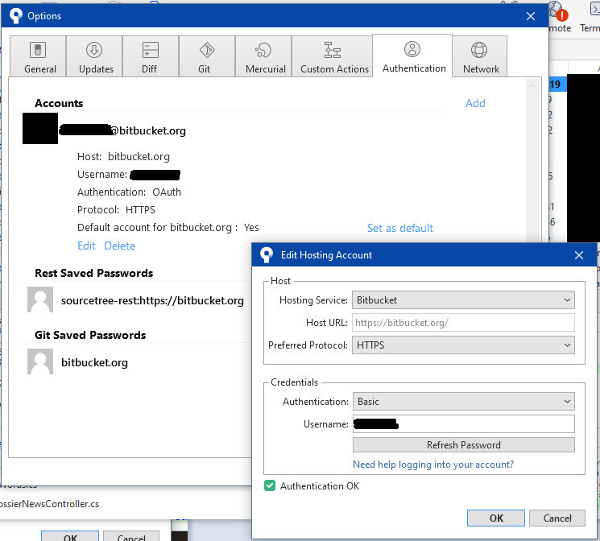Close the Edit Hosting Account dialog
Screen dimensions: 600x541
click(579, 255)
